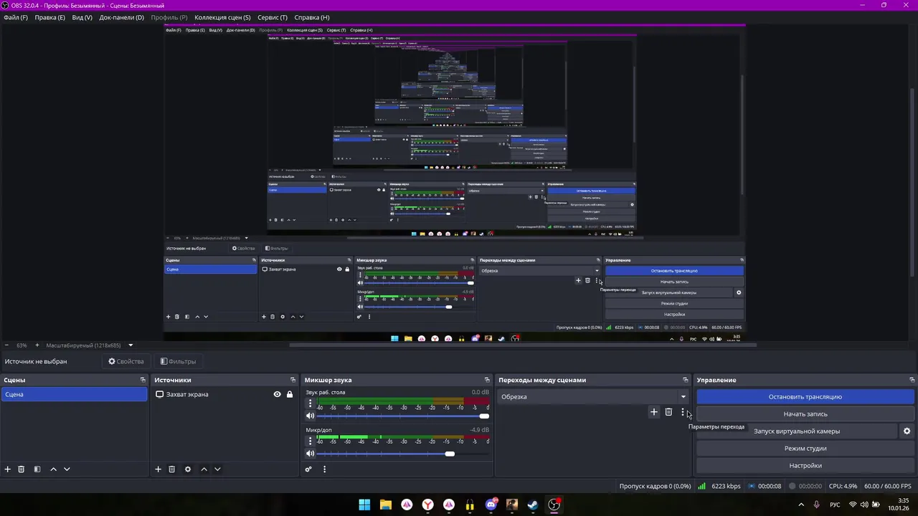This screenshot has width=918, height=516.
Task: Click the microphone icon in the system tray
Action: pos(817,505)
